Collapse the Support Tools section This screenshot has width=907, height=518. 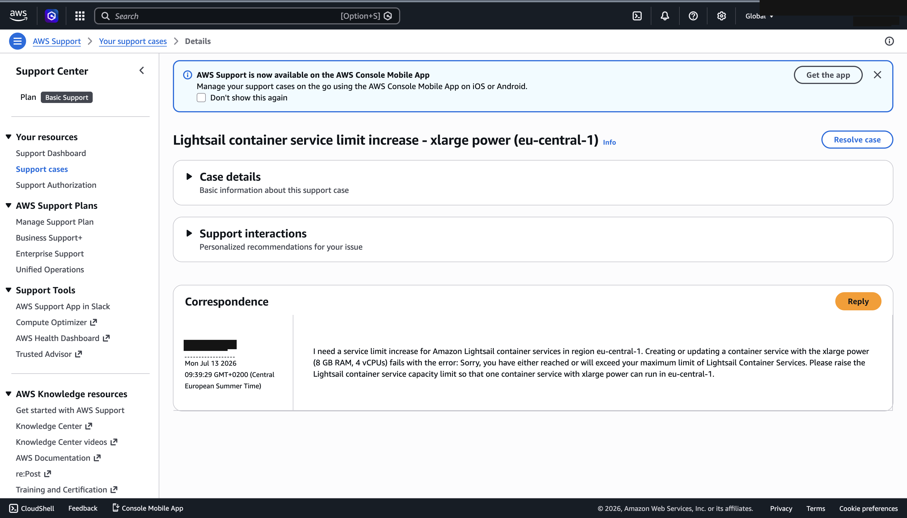[x=9, y=290]
